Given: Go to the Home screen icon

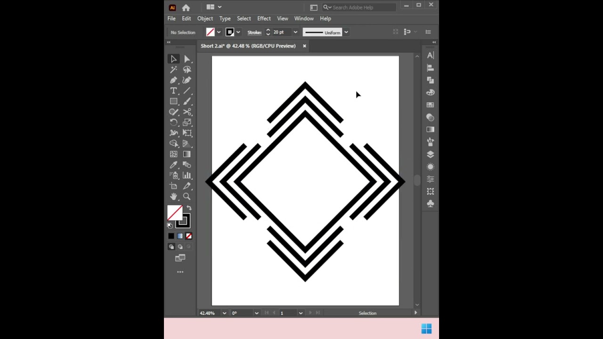Looking at the screenshot, I should pos(186,8).
